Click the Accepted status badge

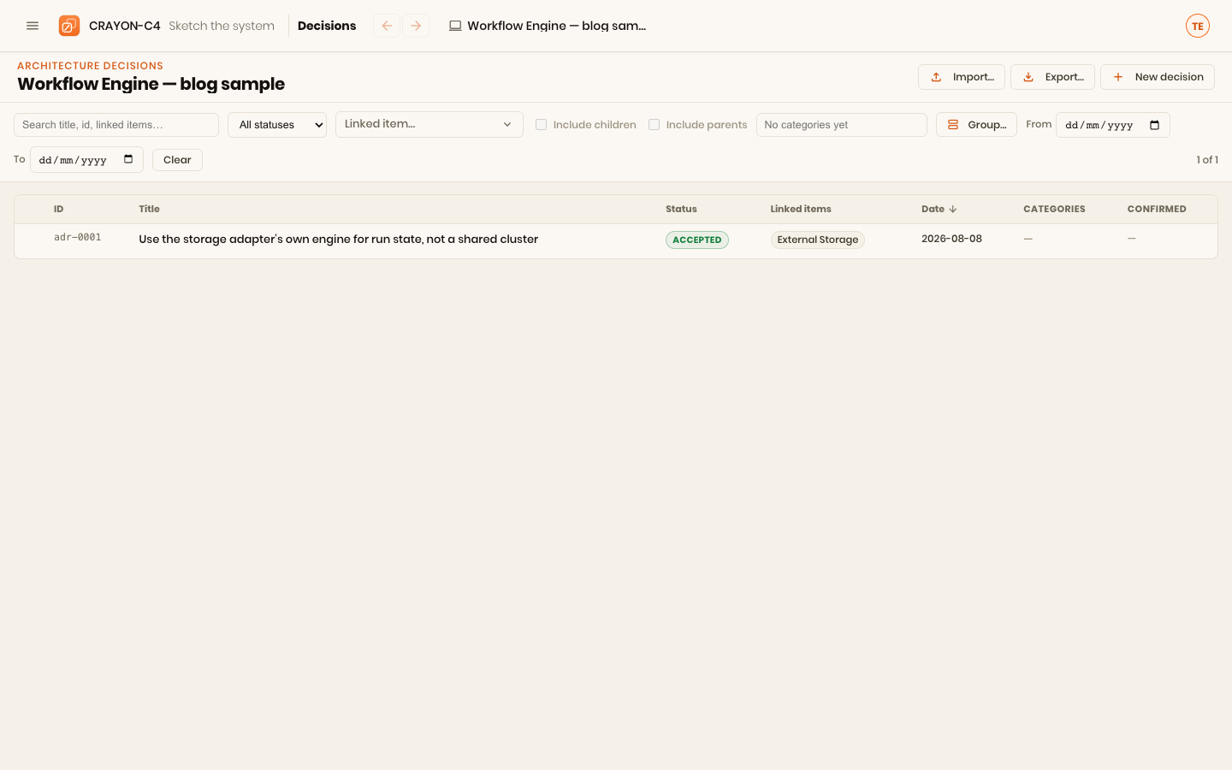tap(697, 240)
